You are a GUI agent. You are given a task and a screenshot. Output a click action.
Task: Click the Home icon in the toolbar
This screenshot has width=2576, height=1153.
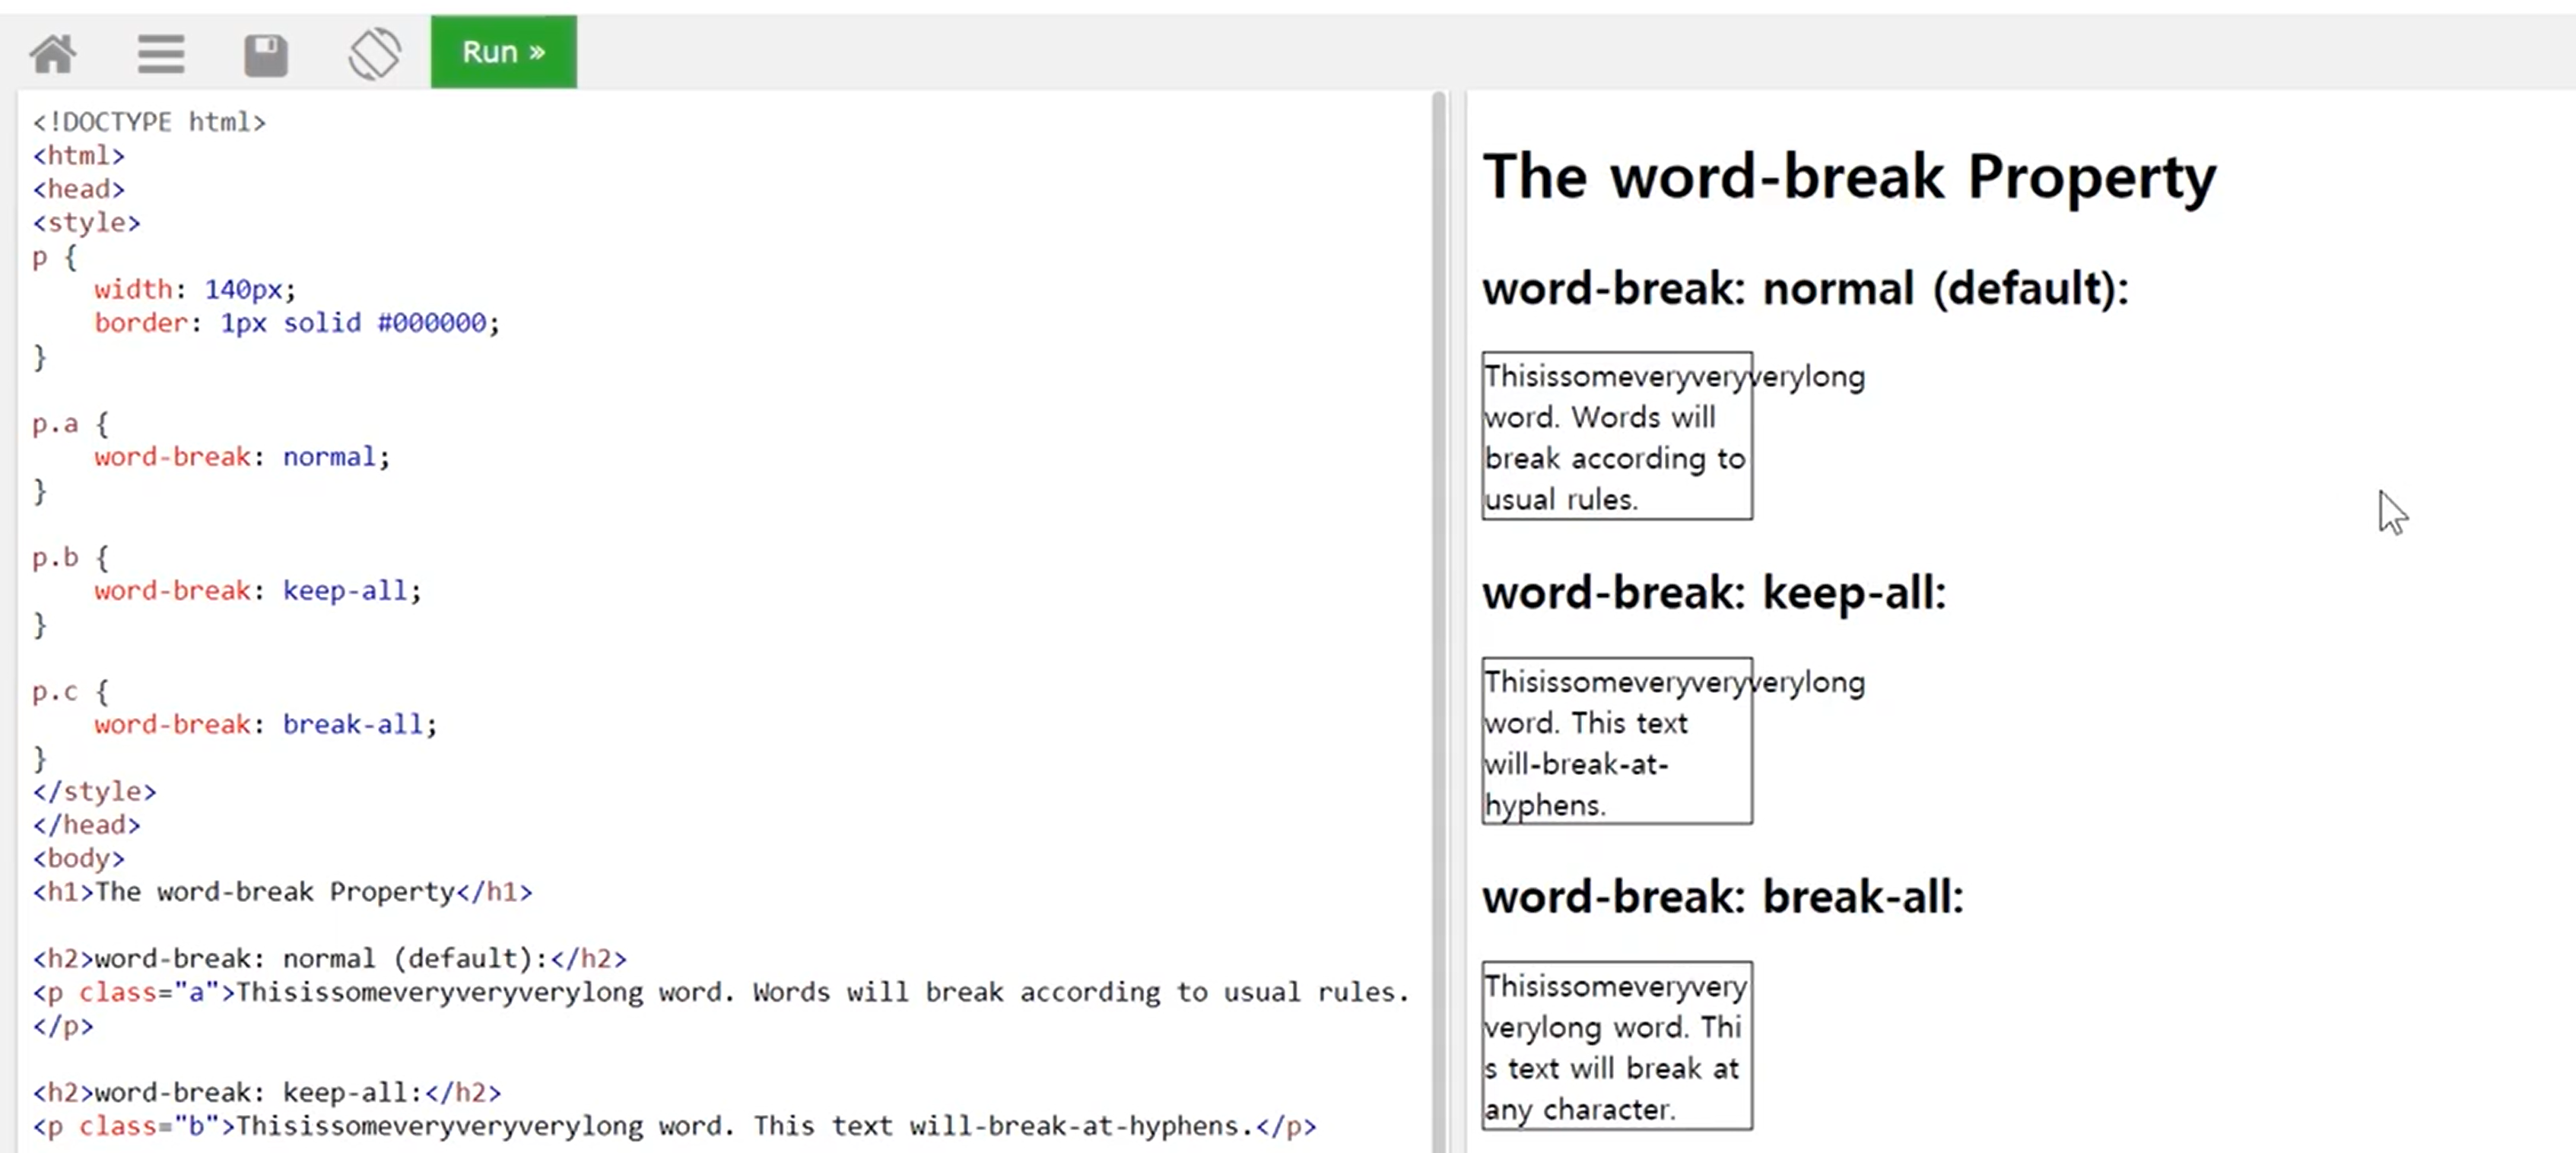click(x=53, y=53)
